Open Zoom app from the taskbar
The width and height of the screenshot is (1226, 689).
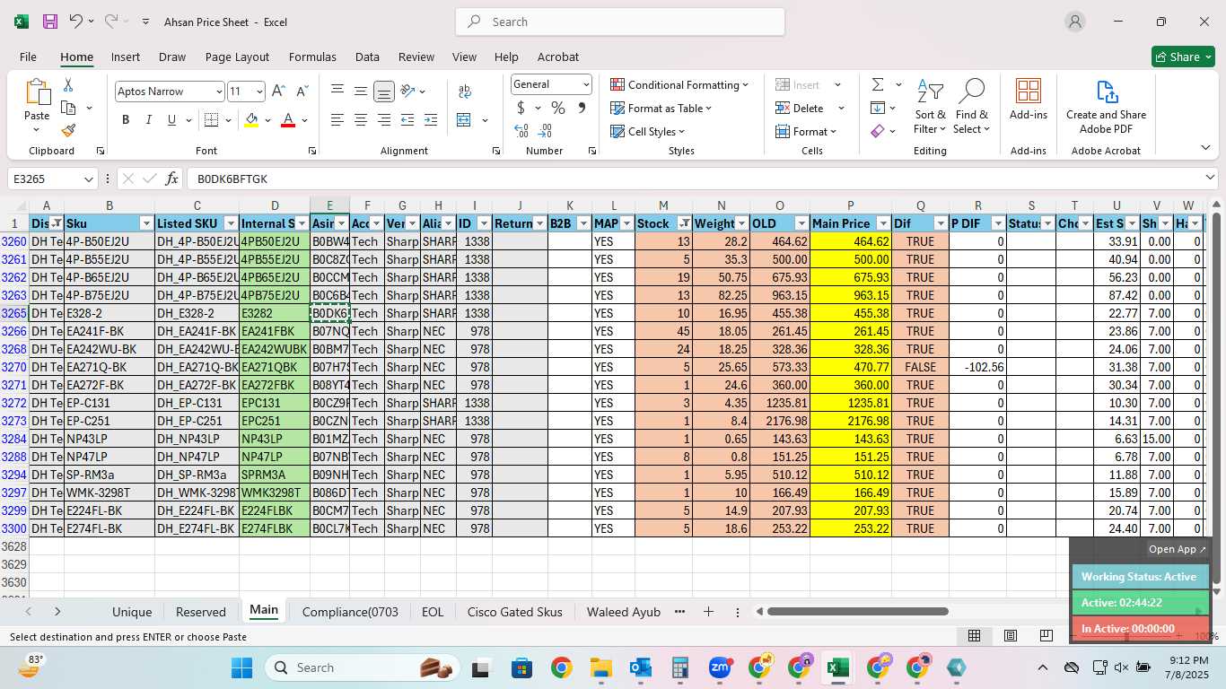pyautogui.click(x=719, y=667)
